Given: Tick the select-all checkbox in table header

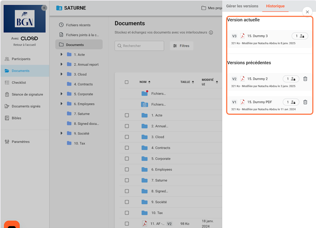Looking at the screenshot, I should pos(127,82).
